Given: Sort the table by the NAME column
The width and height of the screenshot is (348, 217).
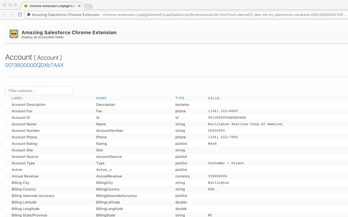Looking at the screenshot, I should (101, 98).
